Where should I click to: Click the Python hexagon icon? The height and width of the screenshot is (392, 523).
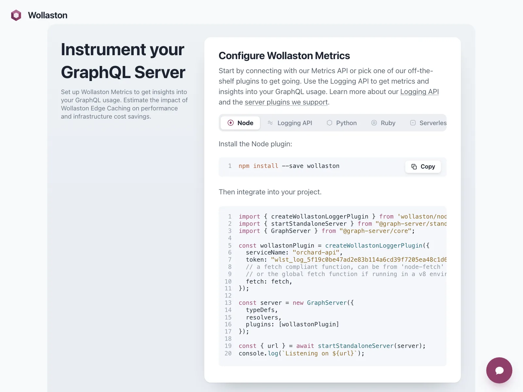point(329,123)
